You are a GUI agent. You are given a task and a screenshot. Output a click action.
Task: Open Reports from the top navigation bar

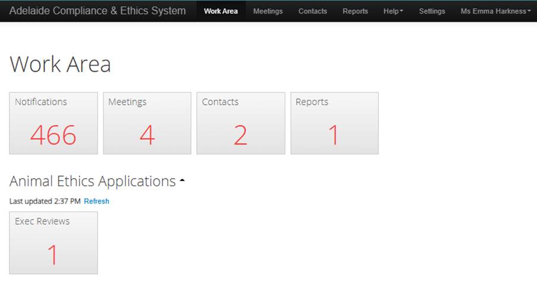(355, 11)
